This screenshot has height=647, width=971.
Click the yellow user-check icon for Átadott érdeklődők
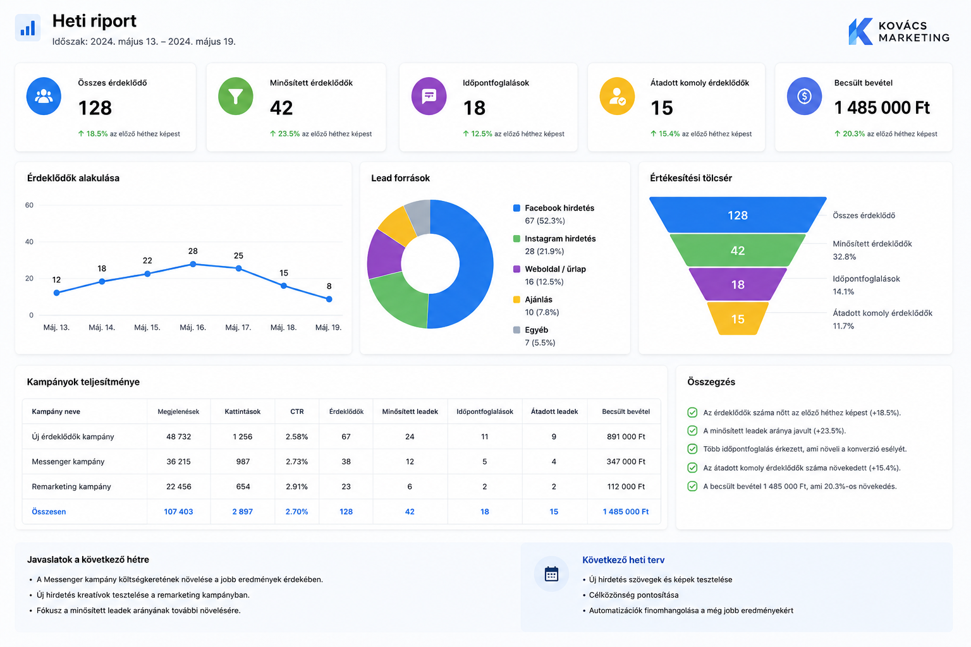click(x=617, y=96)
